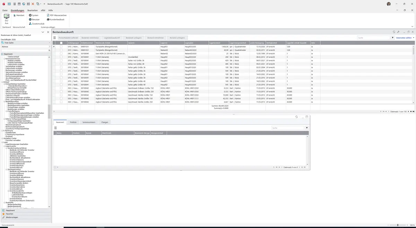Image resolution: width=416 pixels, height=228 pixels.
Task: Switch to the Seriennummern tab
Action: pyautogui.click(x=89, y=122)
